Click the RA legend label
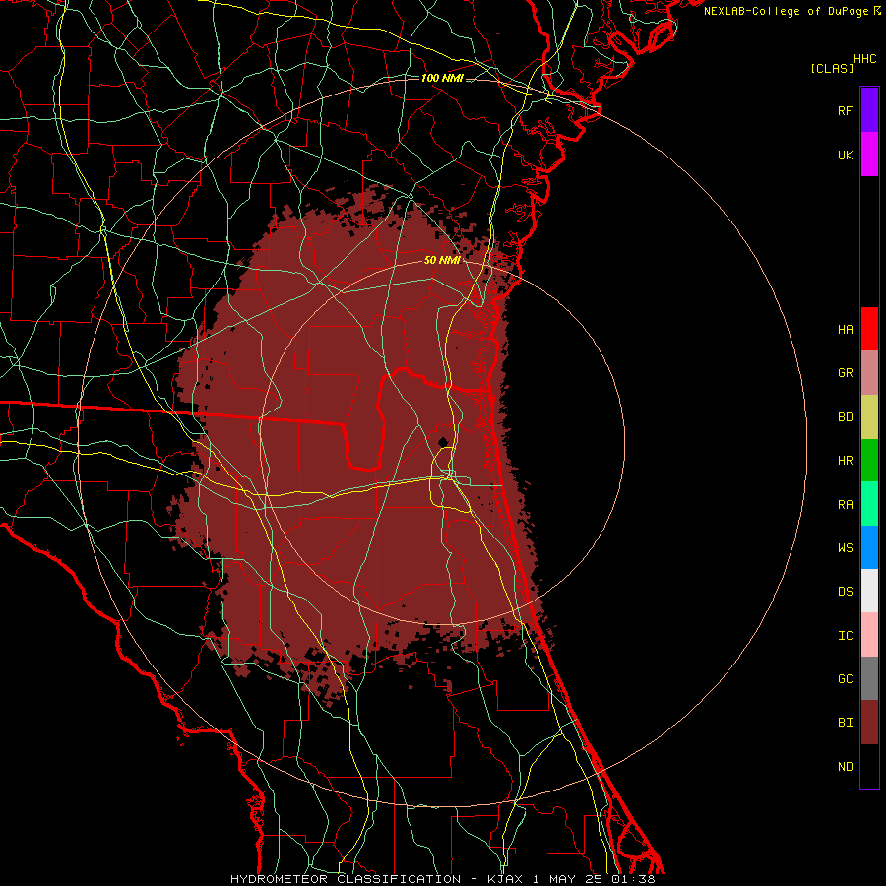 click(845, 505)
